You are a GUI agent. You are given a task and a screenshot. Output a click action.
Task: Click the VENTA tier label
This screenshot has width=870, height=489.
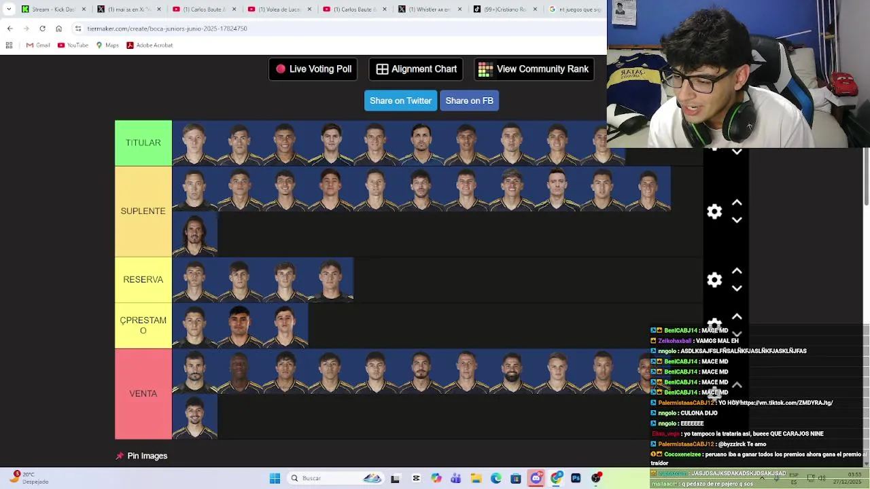[x=143, y=394]
